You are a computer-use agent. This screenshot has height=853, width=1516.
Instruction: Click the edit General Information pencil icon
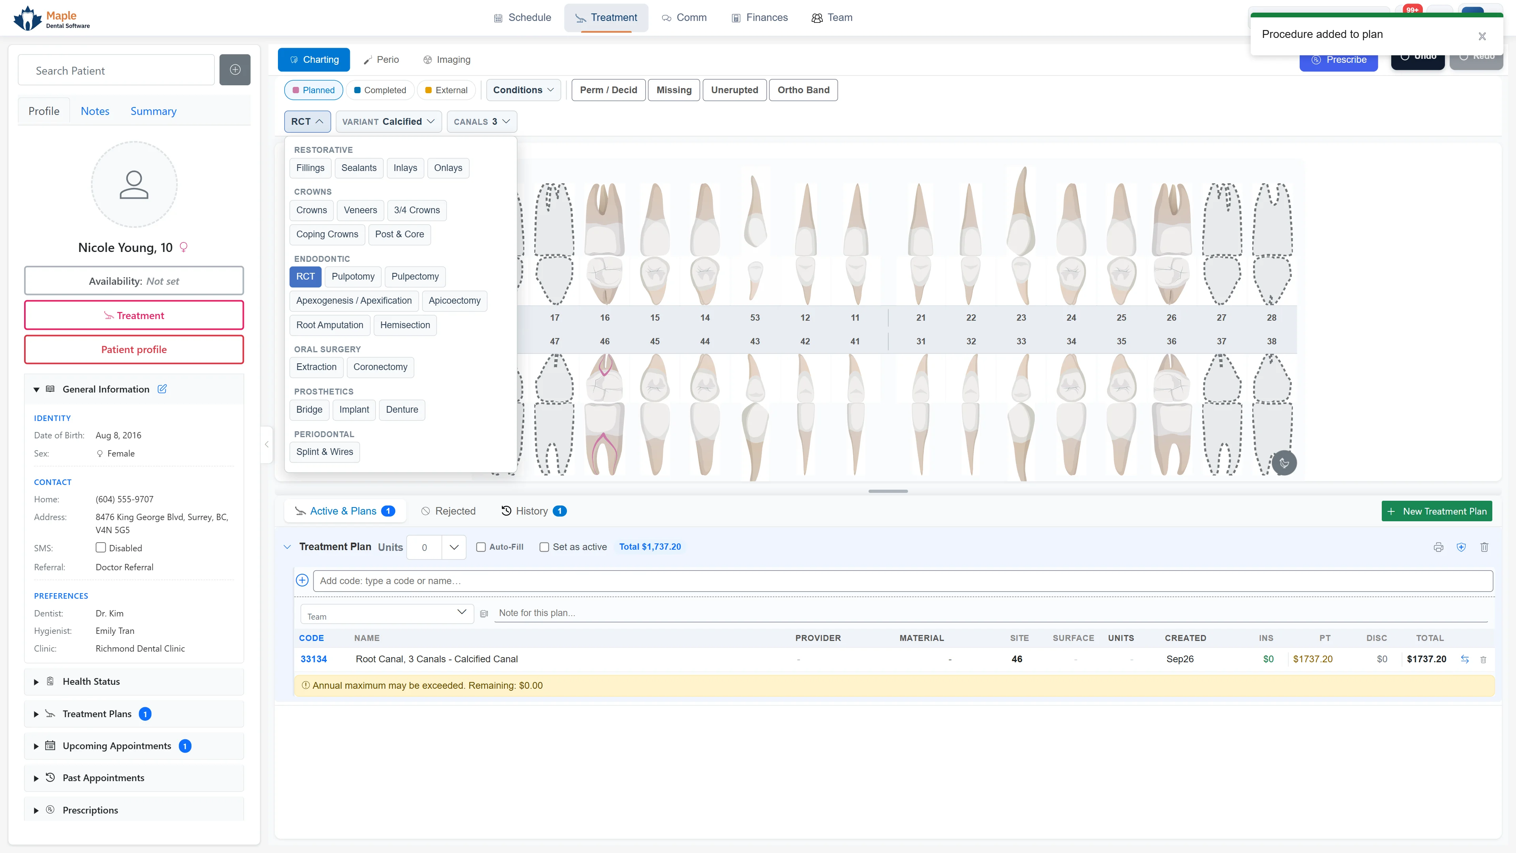[x=162, y=389]
